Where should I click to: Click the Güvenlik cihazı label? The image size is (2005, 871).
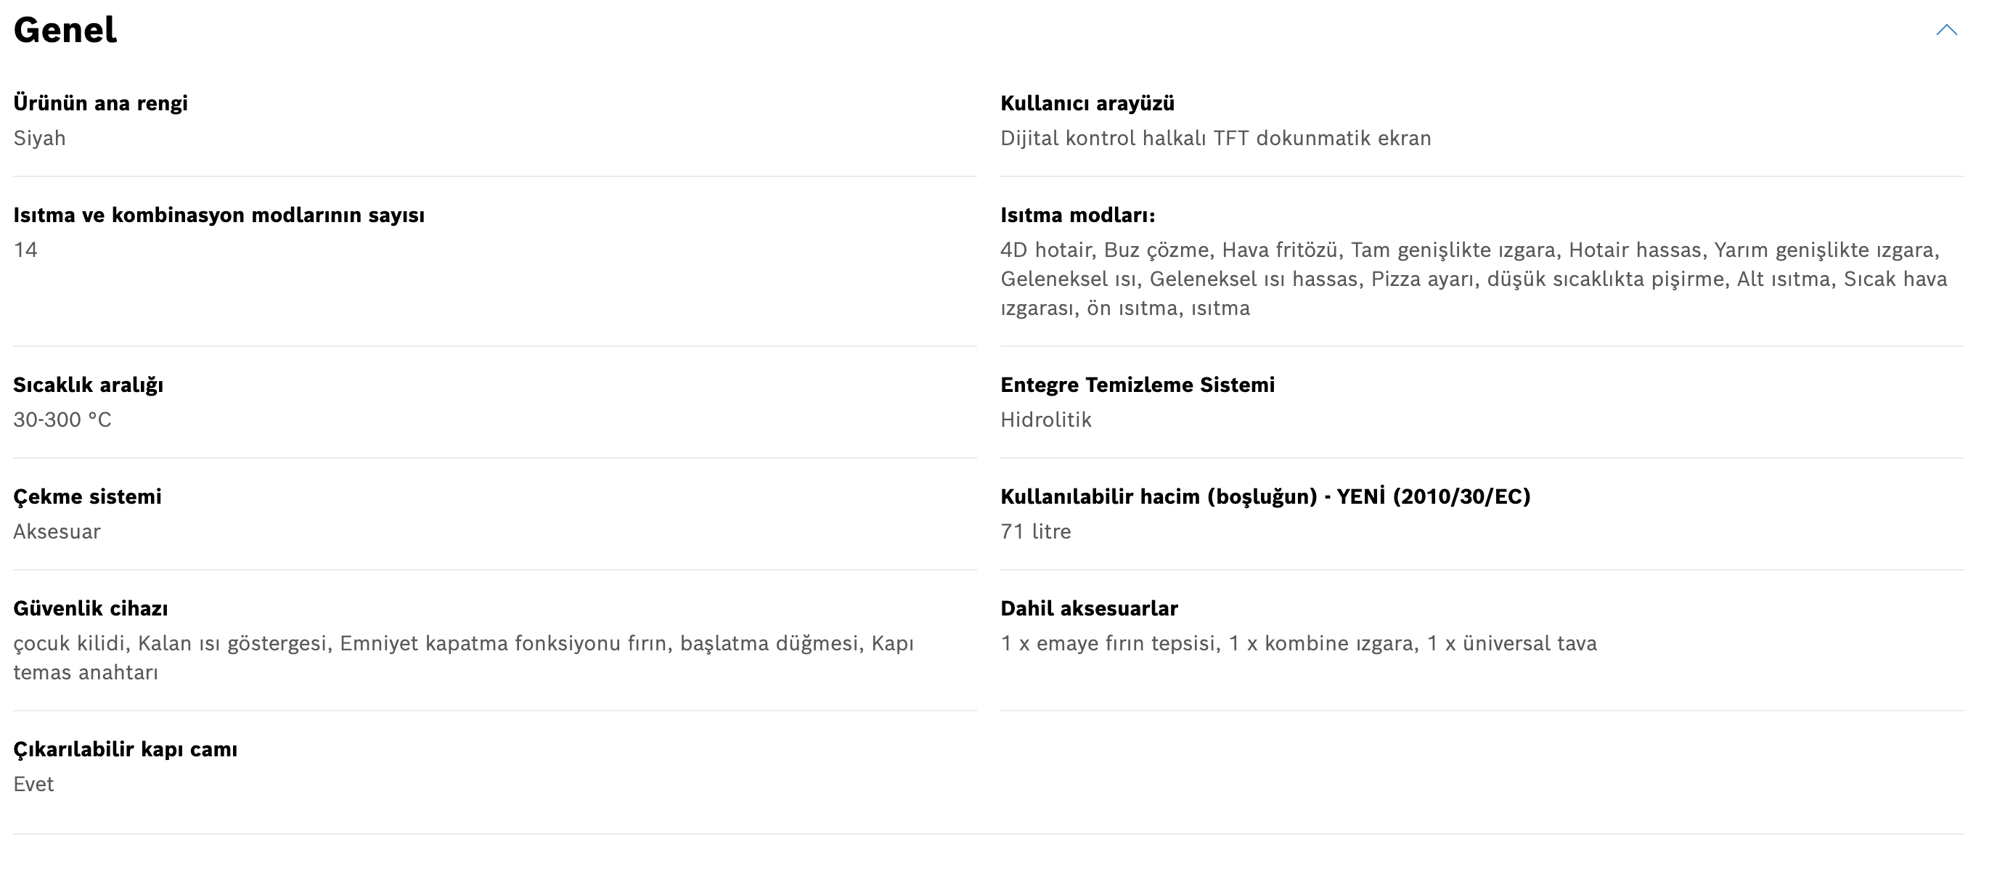tap(90, 609)
